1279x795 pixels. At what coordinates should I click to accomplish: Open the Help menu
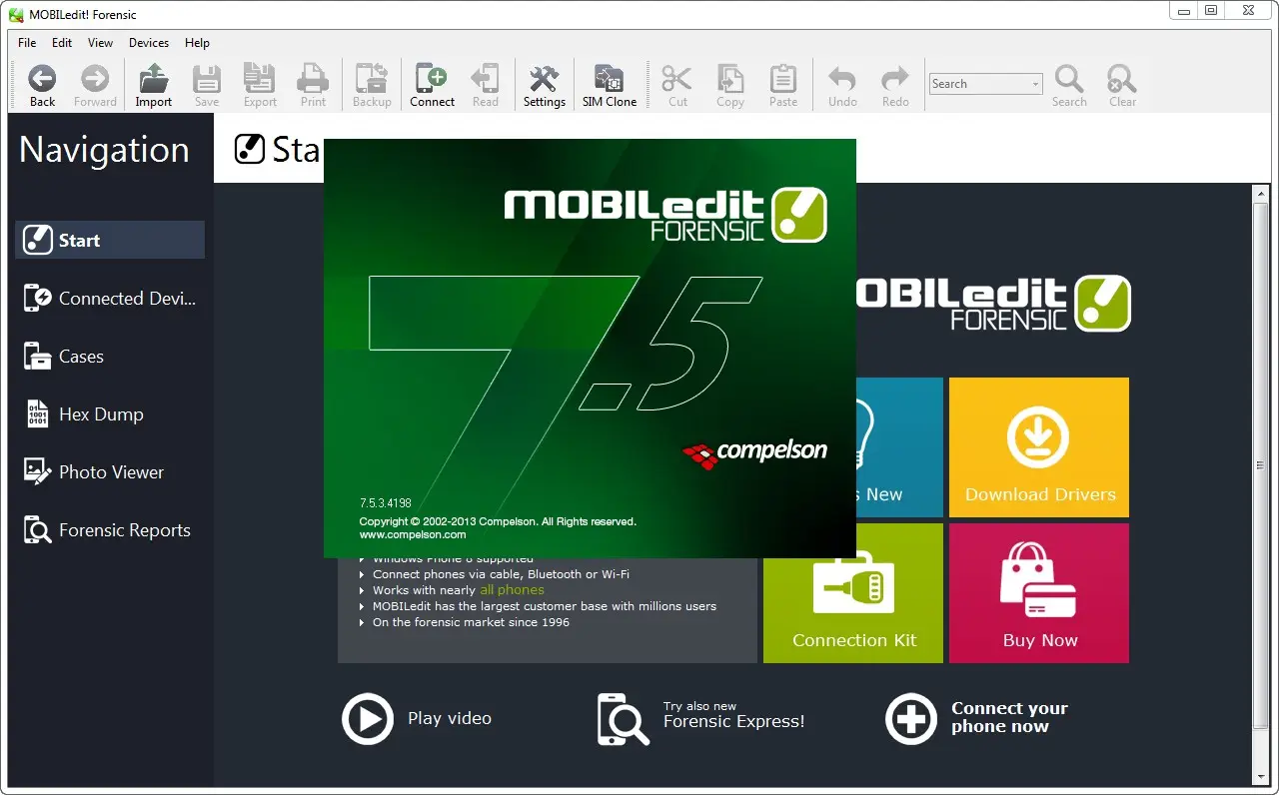point(198,43)
